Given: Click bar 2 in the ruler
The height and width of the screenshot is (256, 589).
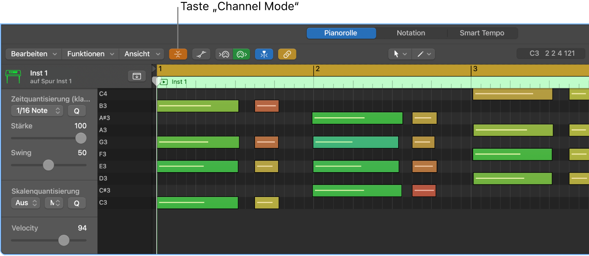Looking at the screenshot, I should [x=317, y=69].
